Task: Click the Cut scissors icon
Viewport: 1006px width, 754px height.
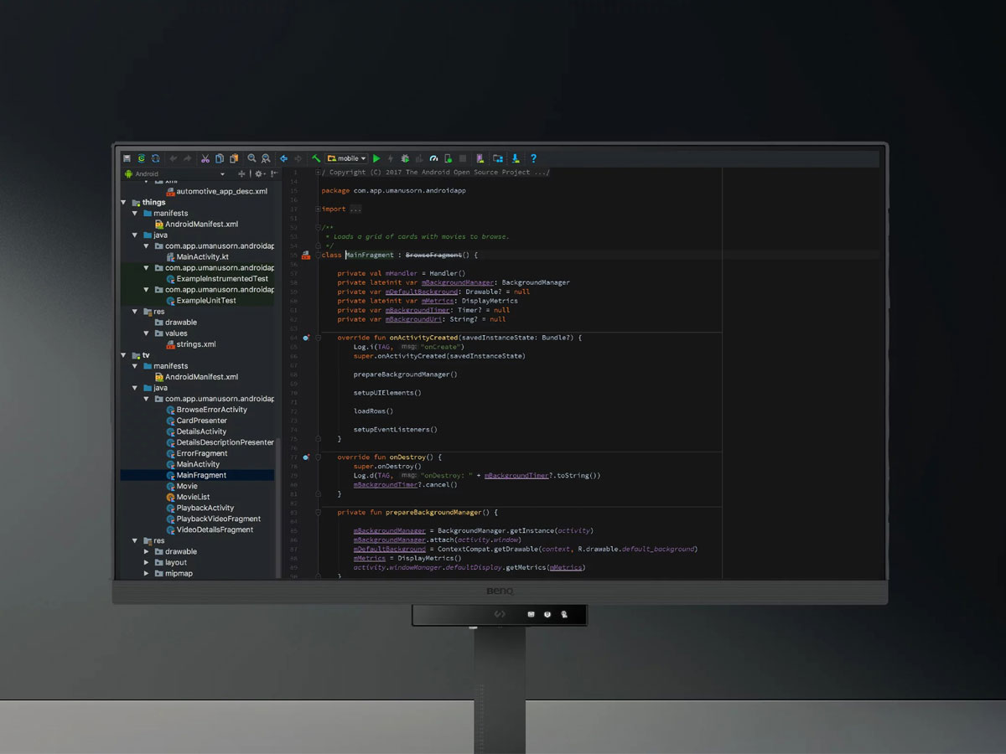Action: [x=205, y=158]
